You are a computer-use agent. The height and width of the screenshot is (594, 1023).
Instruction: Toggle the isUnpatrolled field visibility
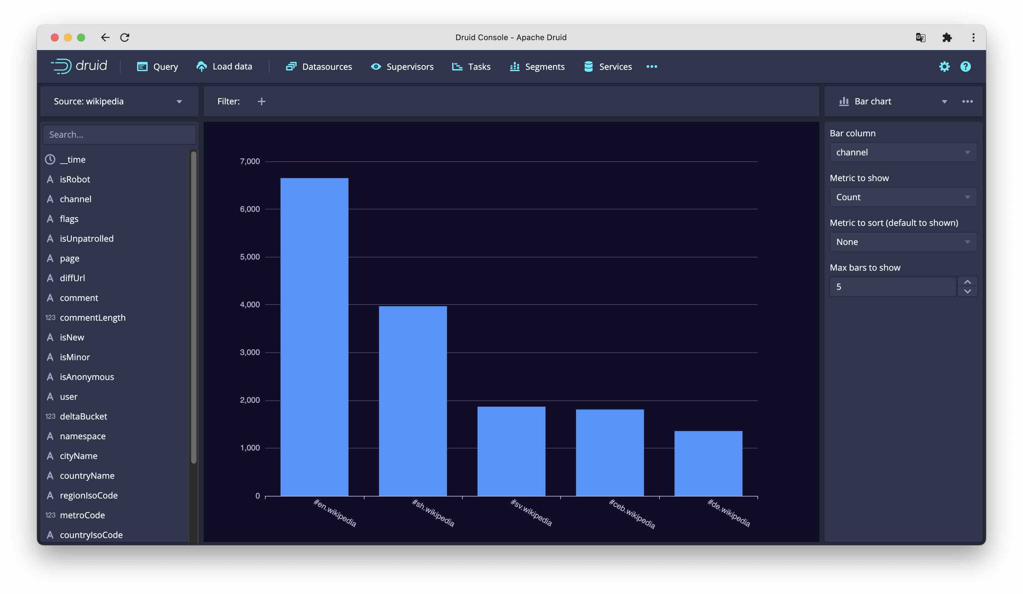[86, 238]
